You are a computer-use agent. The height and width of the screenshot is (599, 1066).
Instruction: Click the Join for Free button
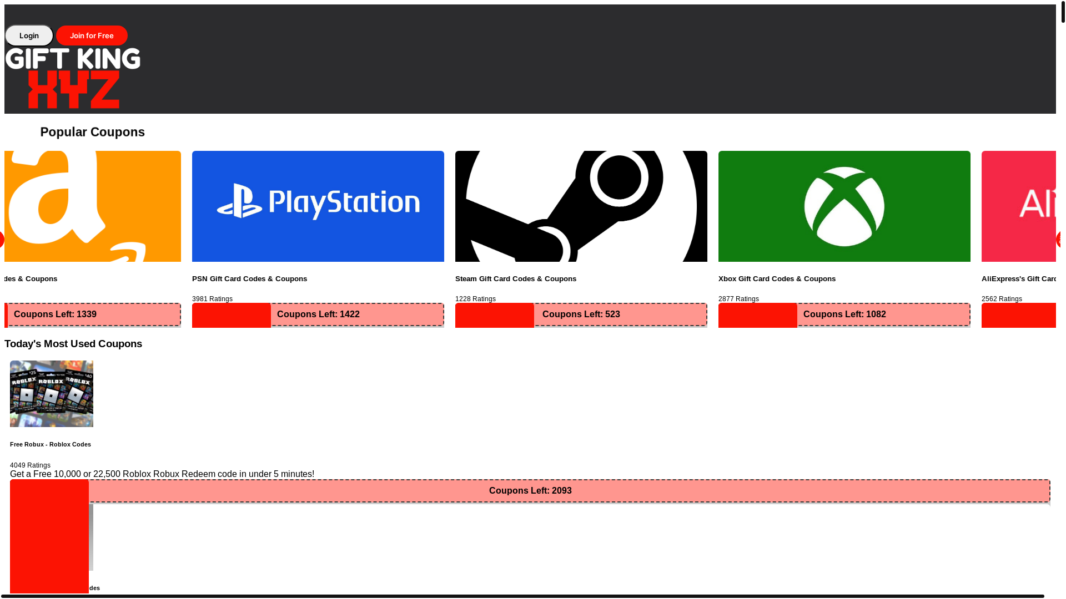[92, 35]
